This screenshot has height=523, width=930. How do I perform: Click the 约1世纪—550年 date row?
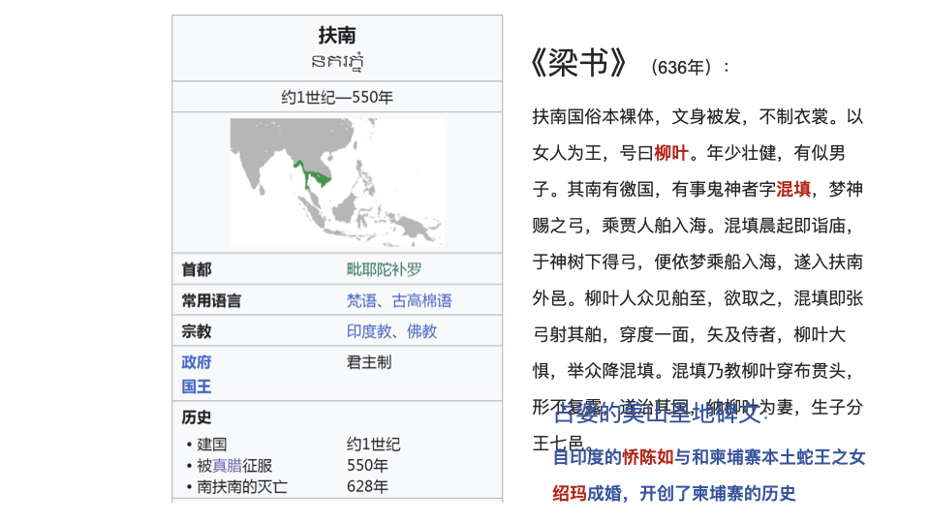(x=337, y=97)
